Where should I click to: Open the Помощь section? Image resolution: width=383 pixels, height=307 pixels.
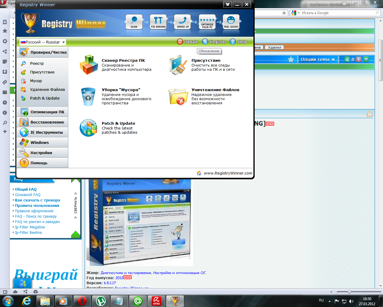(x=42, y=163)
